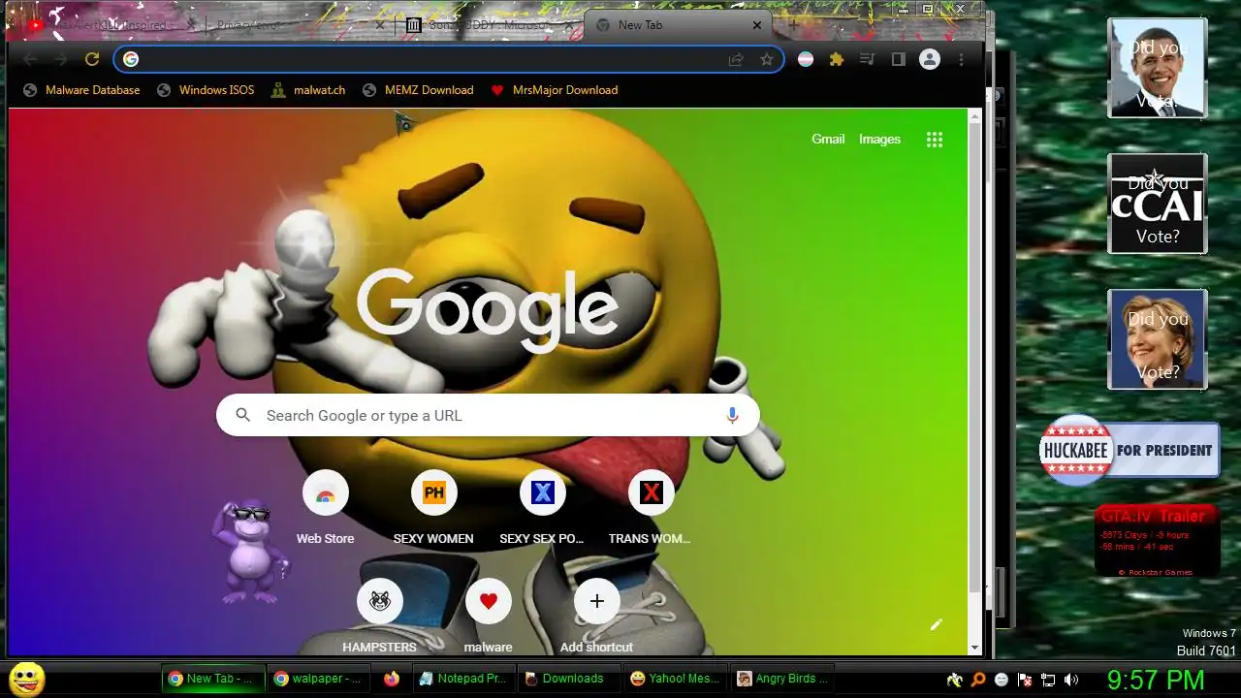Click the cCAI Did you Vote gadget
Viewport: 1241px width, 698px height.
click(x=1158, y=204)
